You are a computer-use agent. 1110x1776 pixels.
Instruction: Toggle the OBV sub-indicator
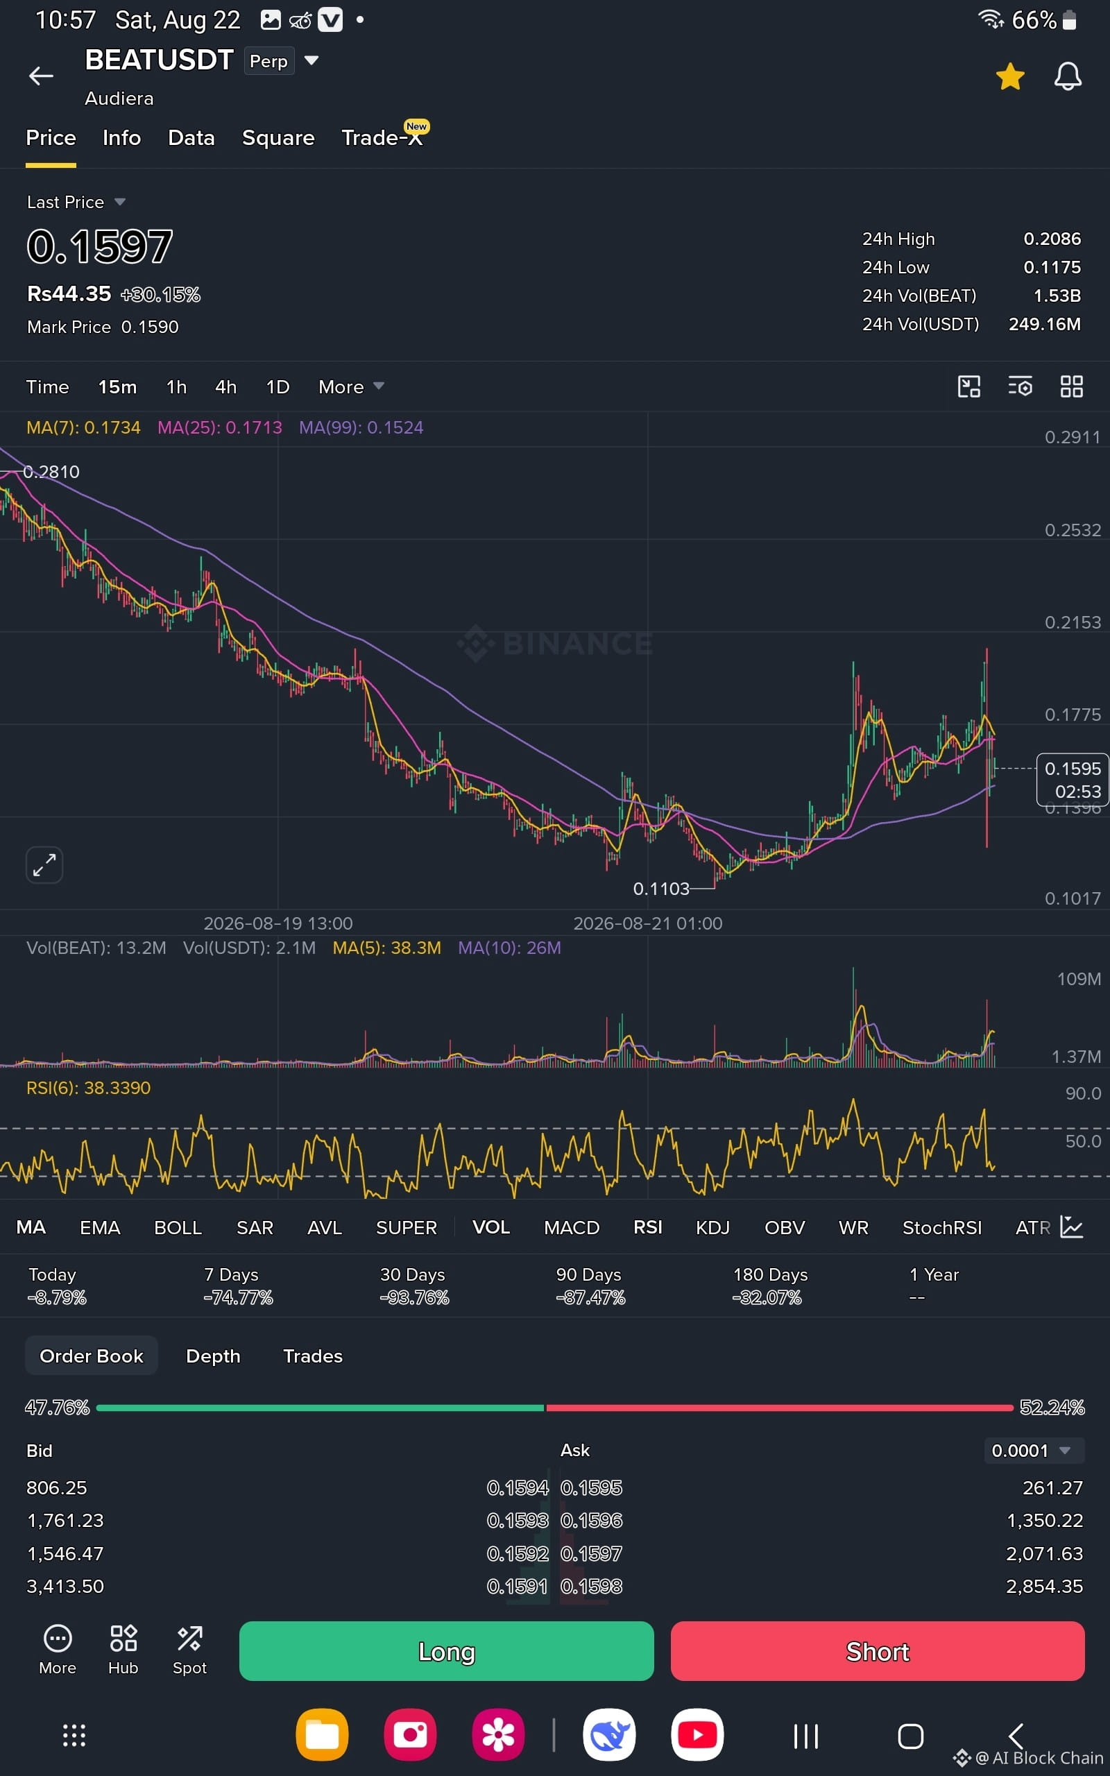pos(785,1228)
